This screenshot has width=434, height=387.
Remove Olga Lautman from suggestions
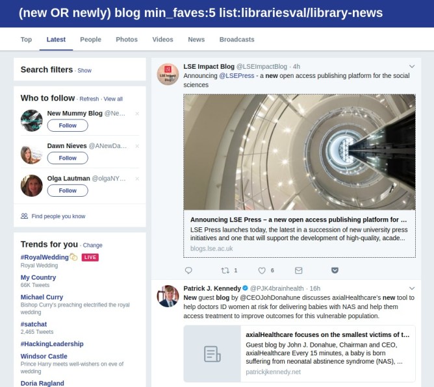(137, 179)
